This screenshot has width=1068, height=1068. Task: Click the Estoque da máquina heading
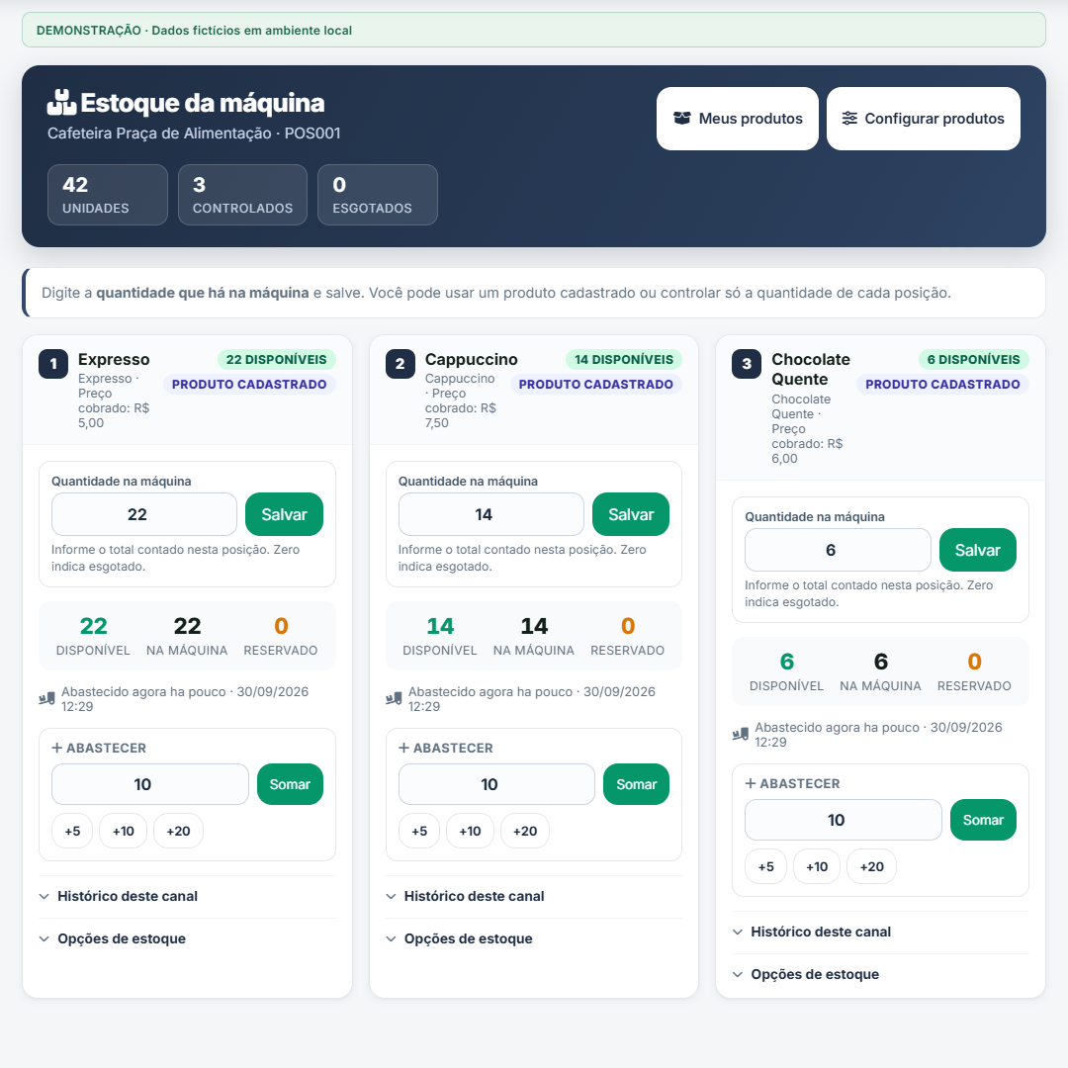coord(203,103)
